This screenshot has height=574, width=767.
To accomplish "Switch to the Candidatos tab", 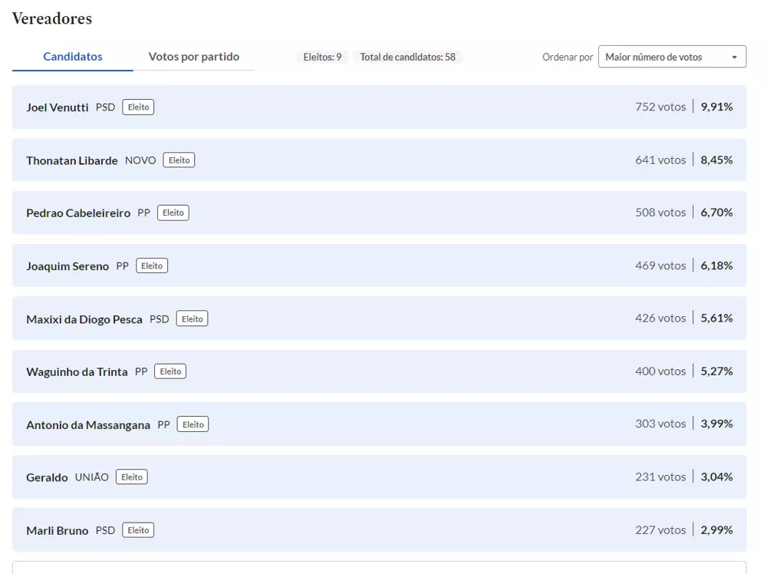I will click(72, 57).
